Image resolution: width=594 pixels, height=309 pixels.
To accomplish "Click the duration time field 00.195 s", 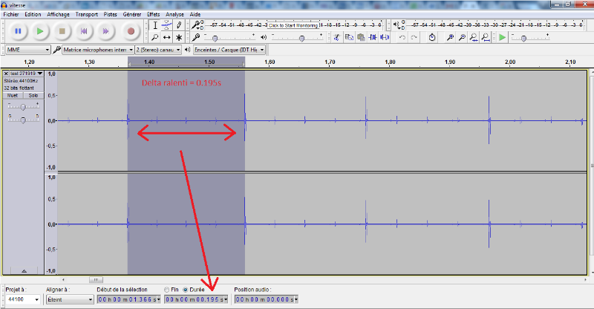I will (196, 299).
